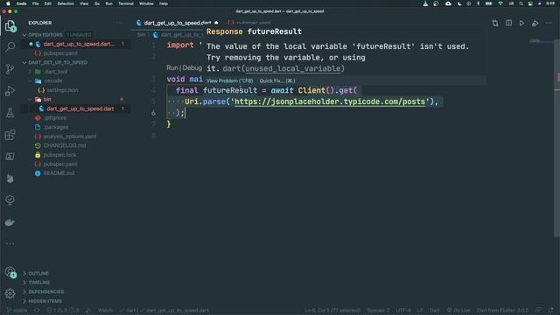Open the Docker whale view
Image resolution: width=560 pixels, height=315 pixels.
(x=10, y=222)
